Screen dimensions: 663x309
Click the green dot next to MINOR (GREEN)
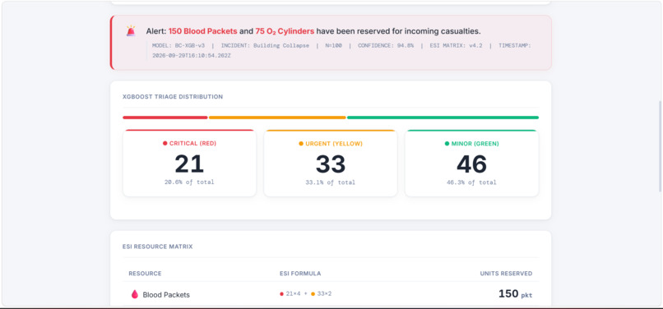tap(447, 144)
